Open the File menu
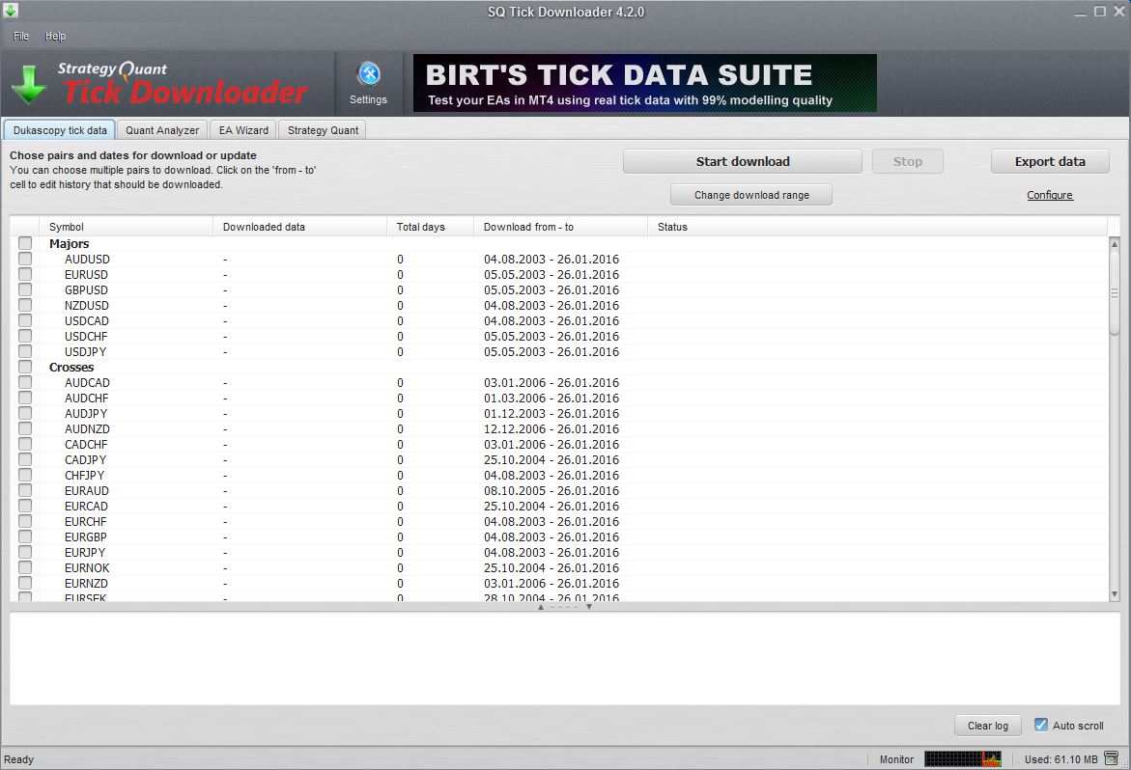Viewport: 1131px width, 770px height. pos(19,36)
